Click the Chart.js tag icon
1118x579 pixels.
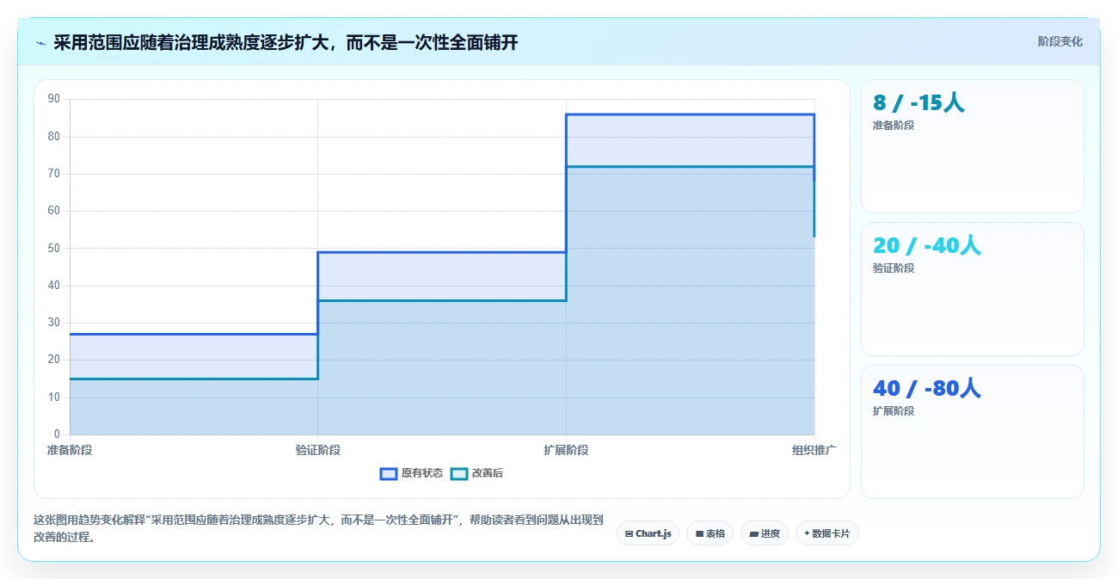click(x=630, y=534)
